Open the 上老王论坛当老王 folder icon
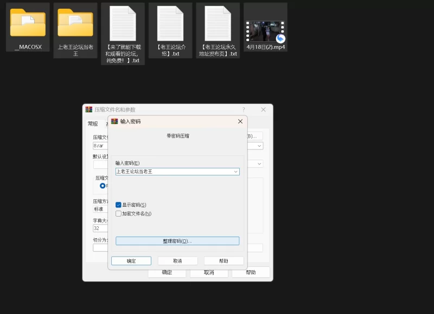The width and height of the screenshot is (434, 314). click(75, 23)
